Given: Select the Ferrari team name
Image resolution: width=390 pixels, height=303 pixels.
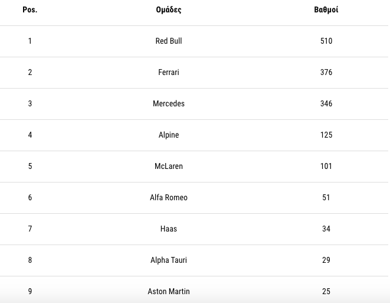Looking at the screenshot, I should point(169,73).
